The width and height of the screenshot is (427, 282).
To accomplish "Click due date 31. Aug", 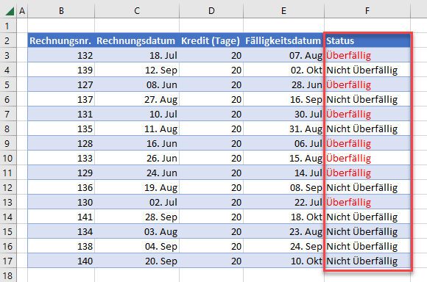I will (x=283, y=129).
